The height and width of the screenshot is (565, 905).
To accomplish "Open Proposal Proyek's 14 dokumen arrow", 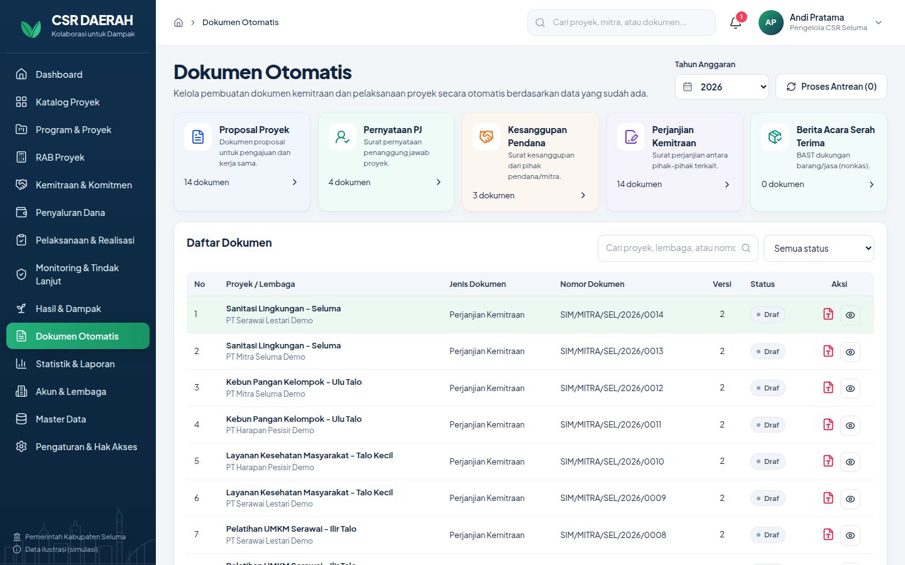I will [295, 182].
